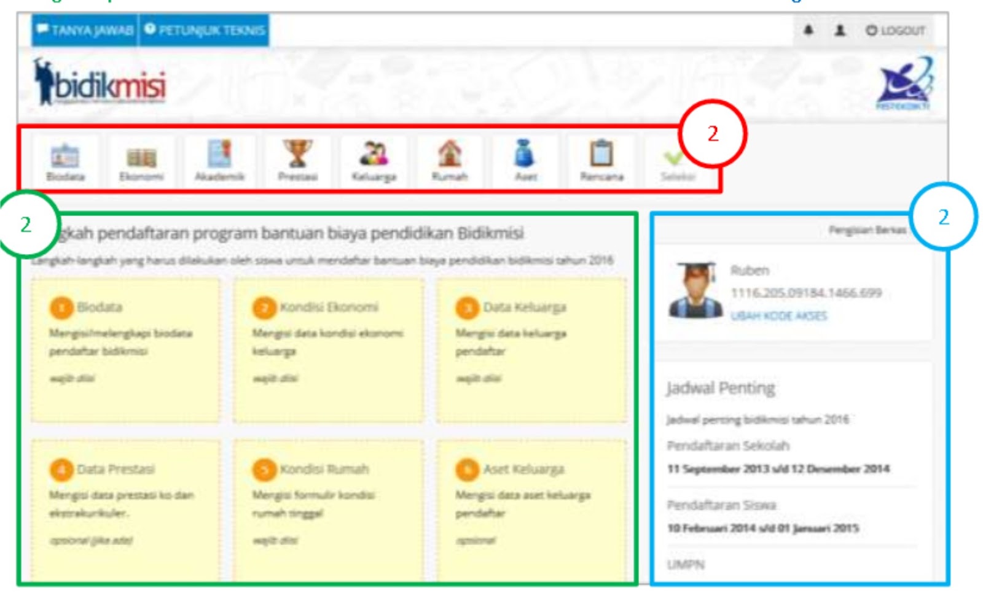
Task: Open step 1 Biodata card
Action: 126,350
